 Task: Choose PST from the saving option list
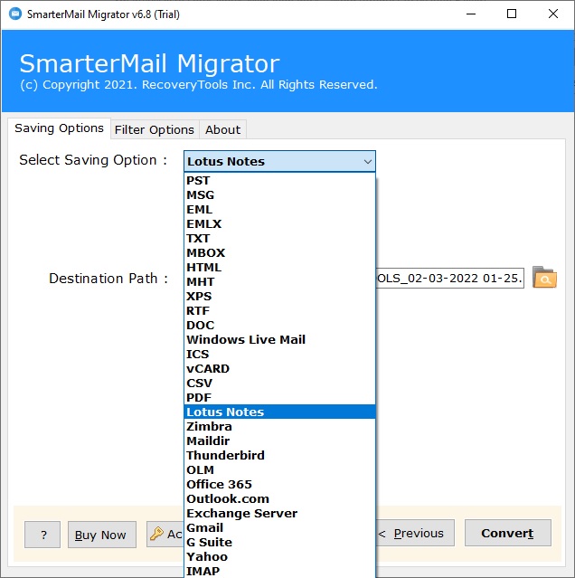click(279, 181)
